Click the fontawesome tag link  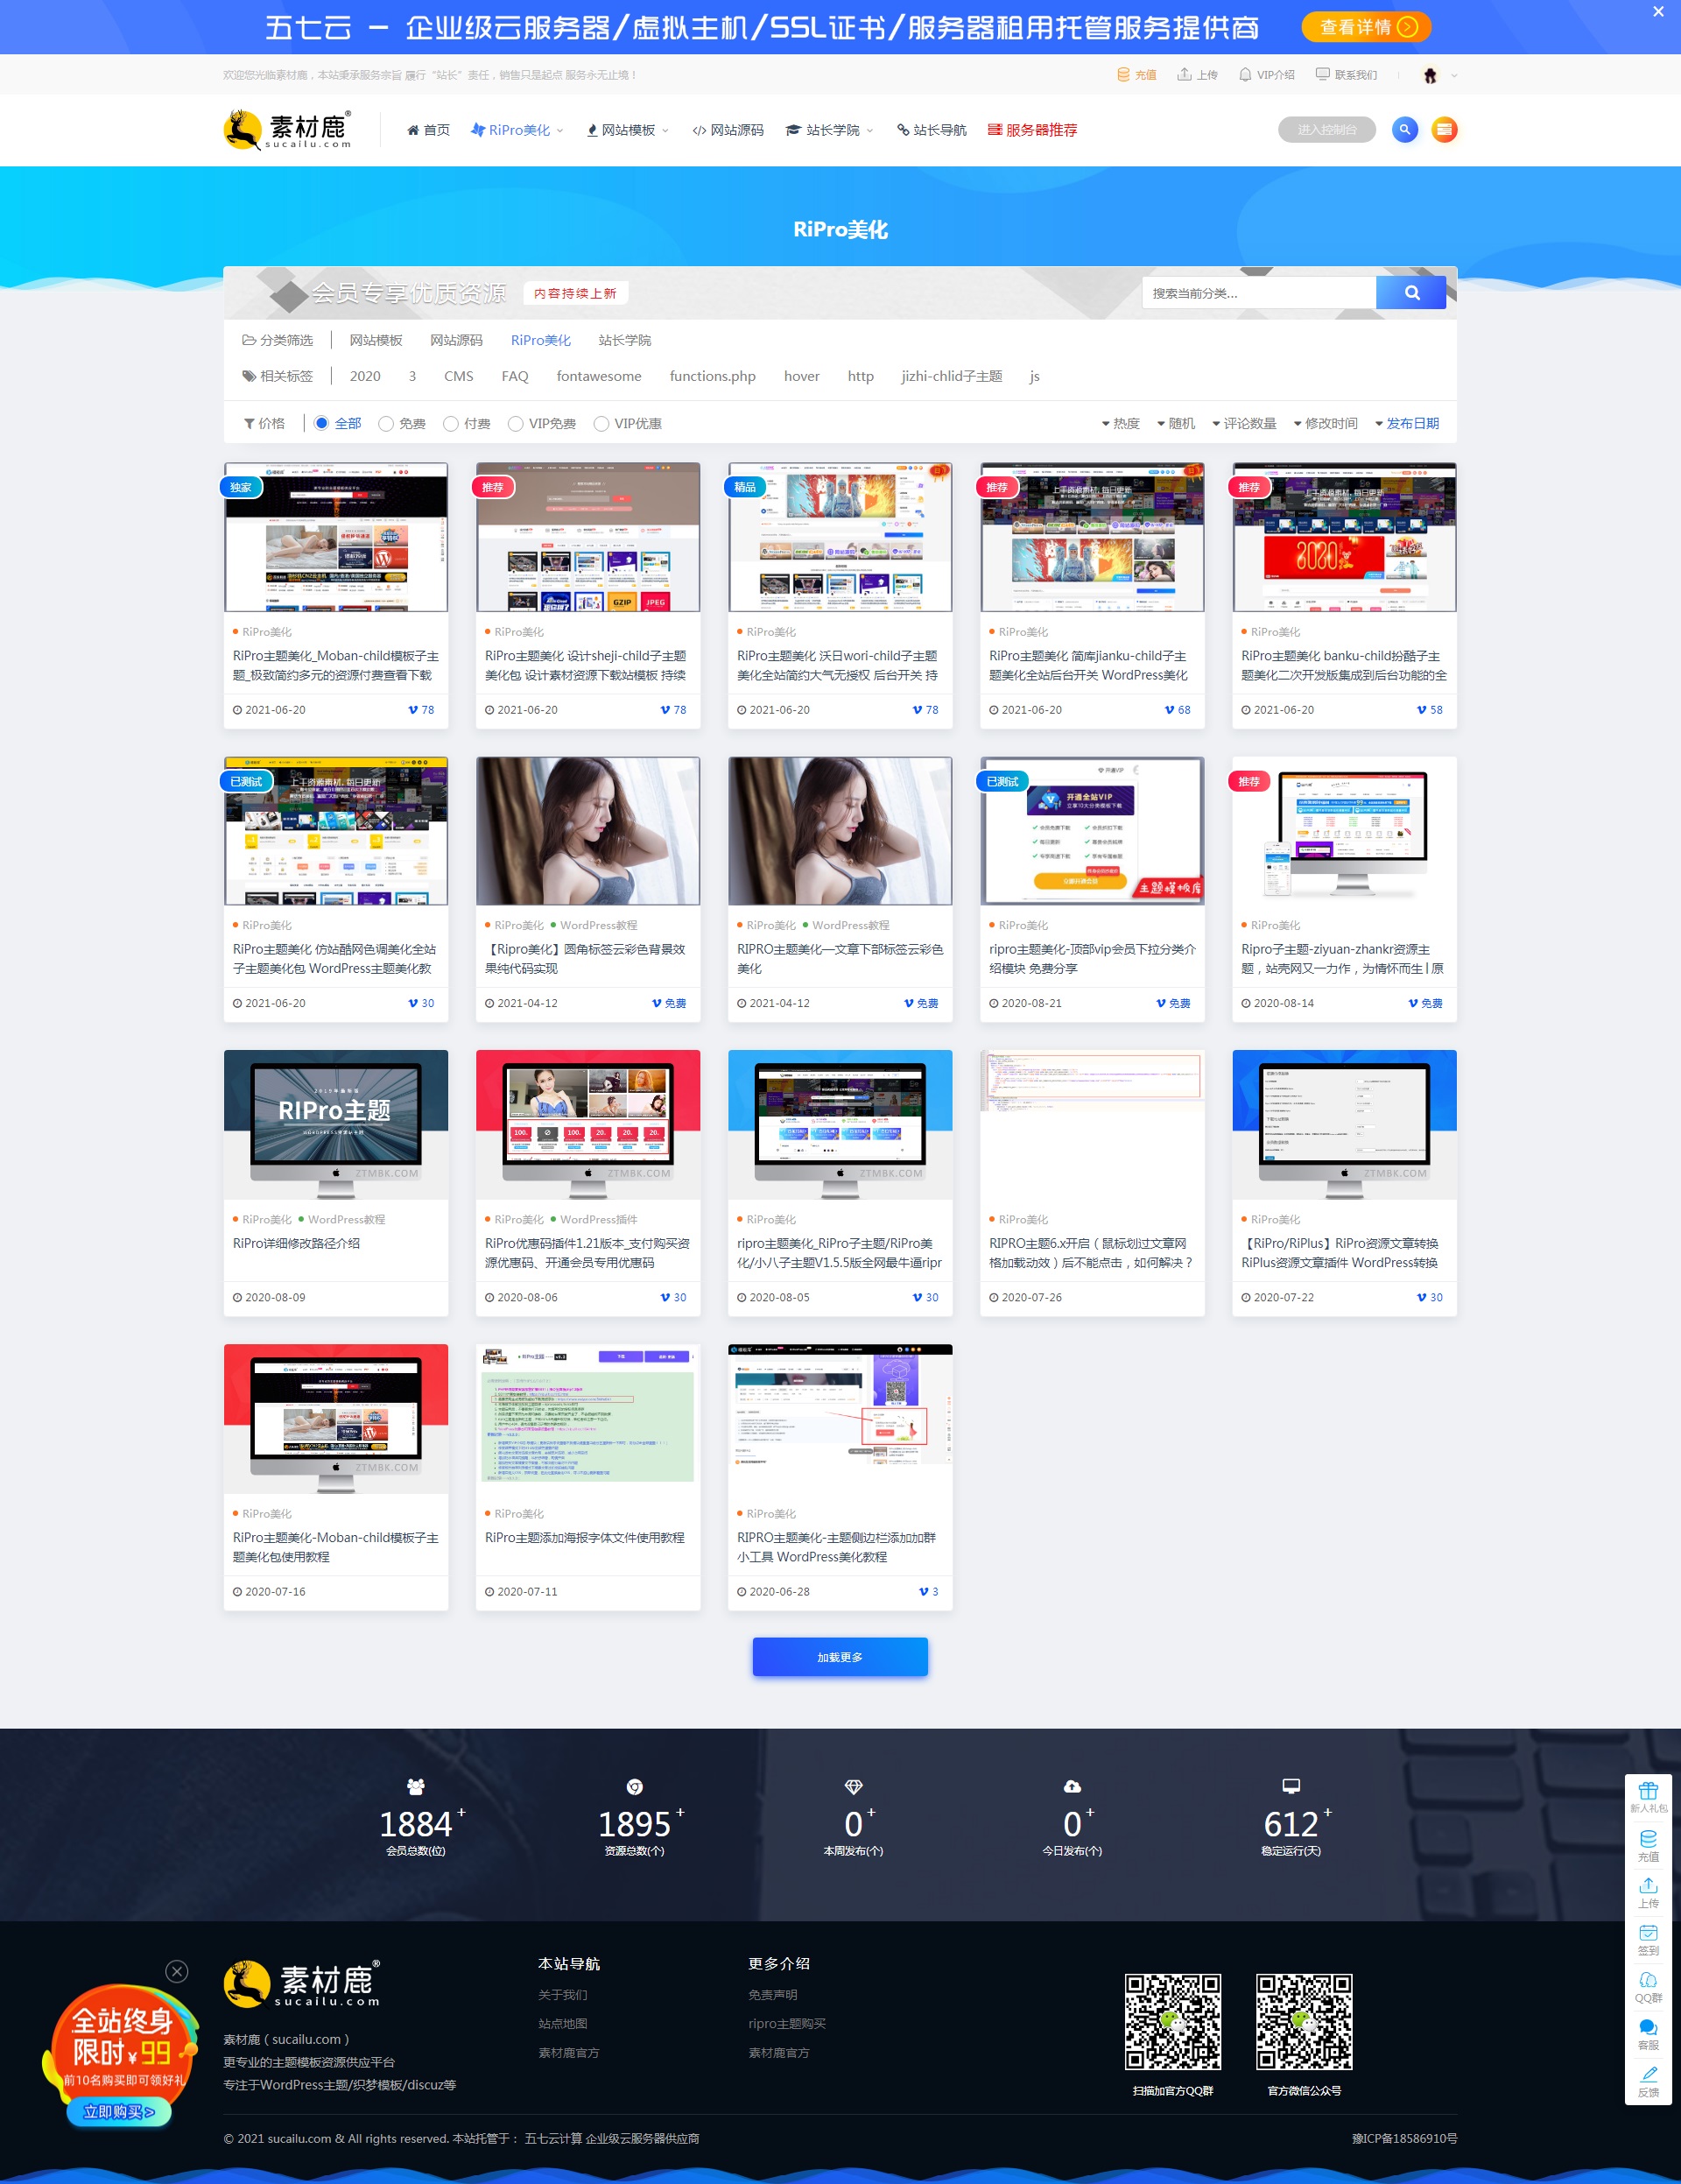(599, 376)
